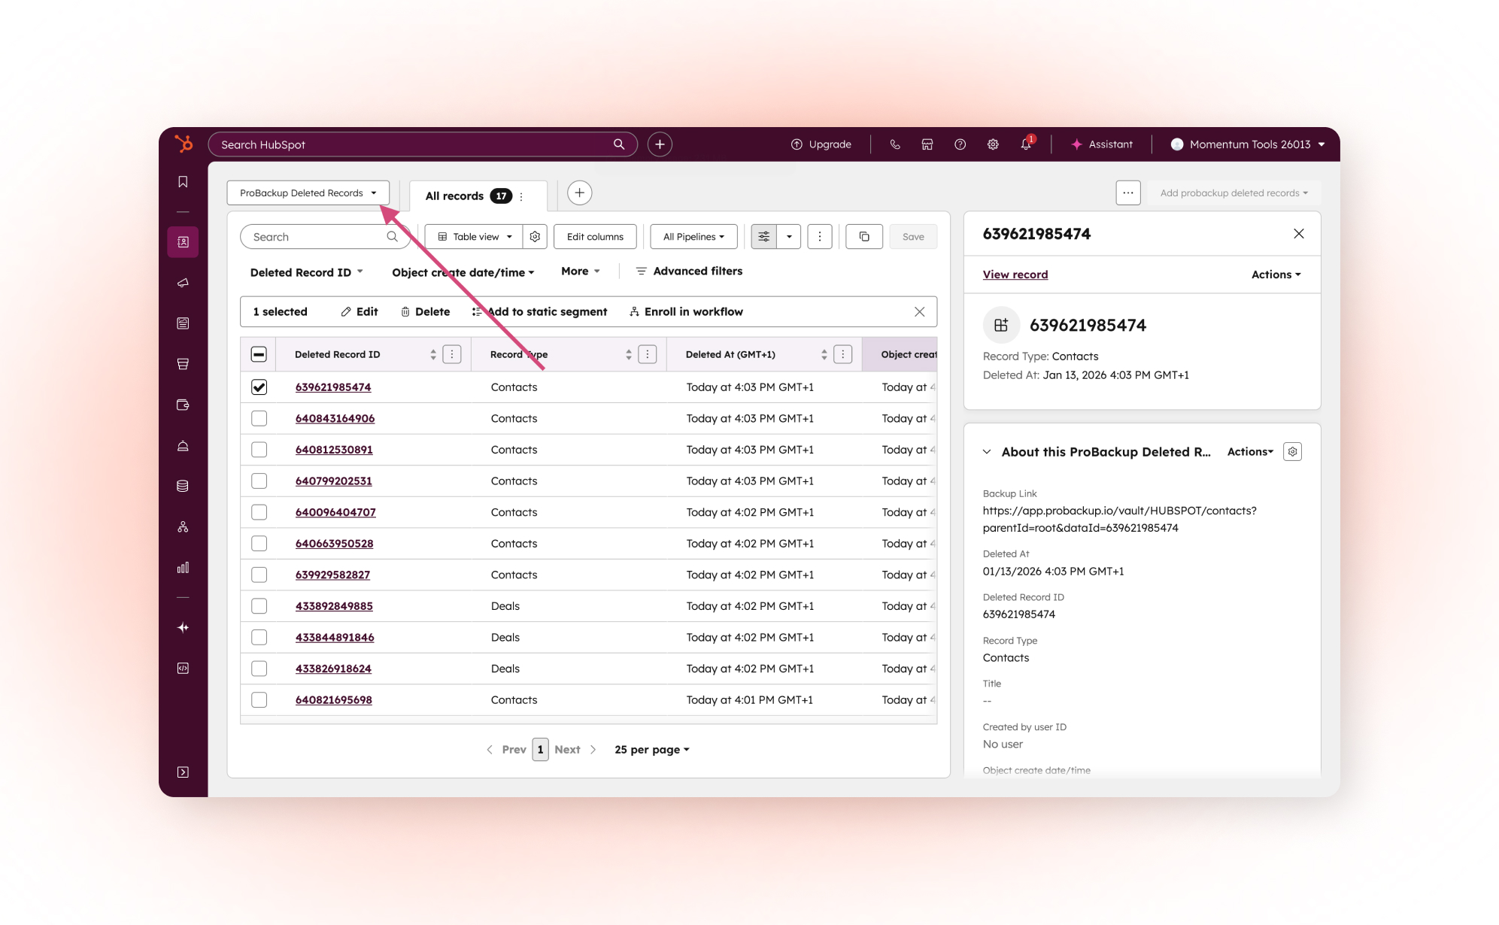Screen dimensions: 1499x925
Task: Open the Data Management database icon
Action: point(183,485)
